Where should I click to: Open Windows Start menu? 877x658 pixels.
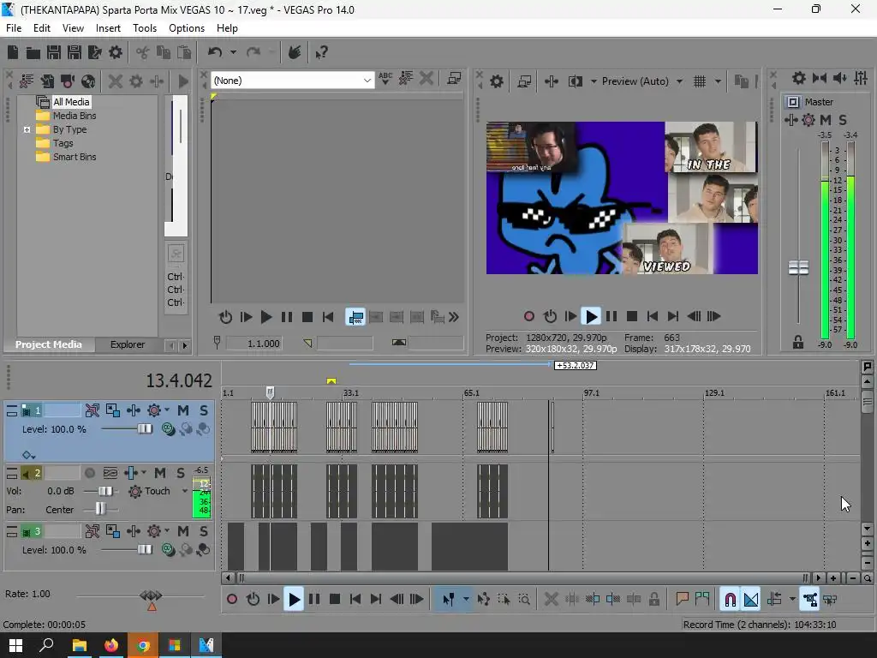[x=15, y=645]
